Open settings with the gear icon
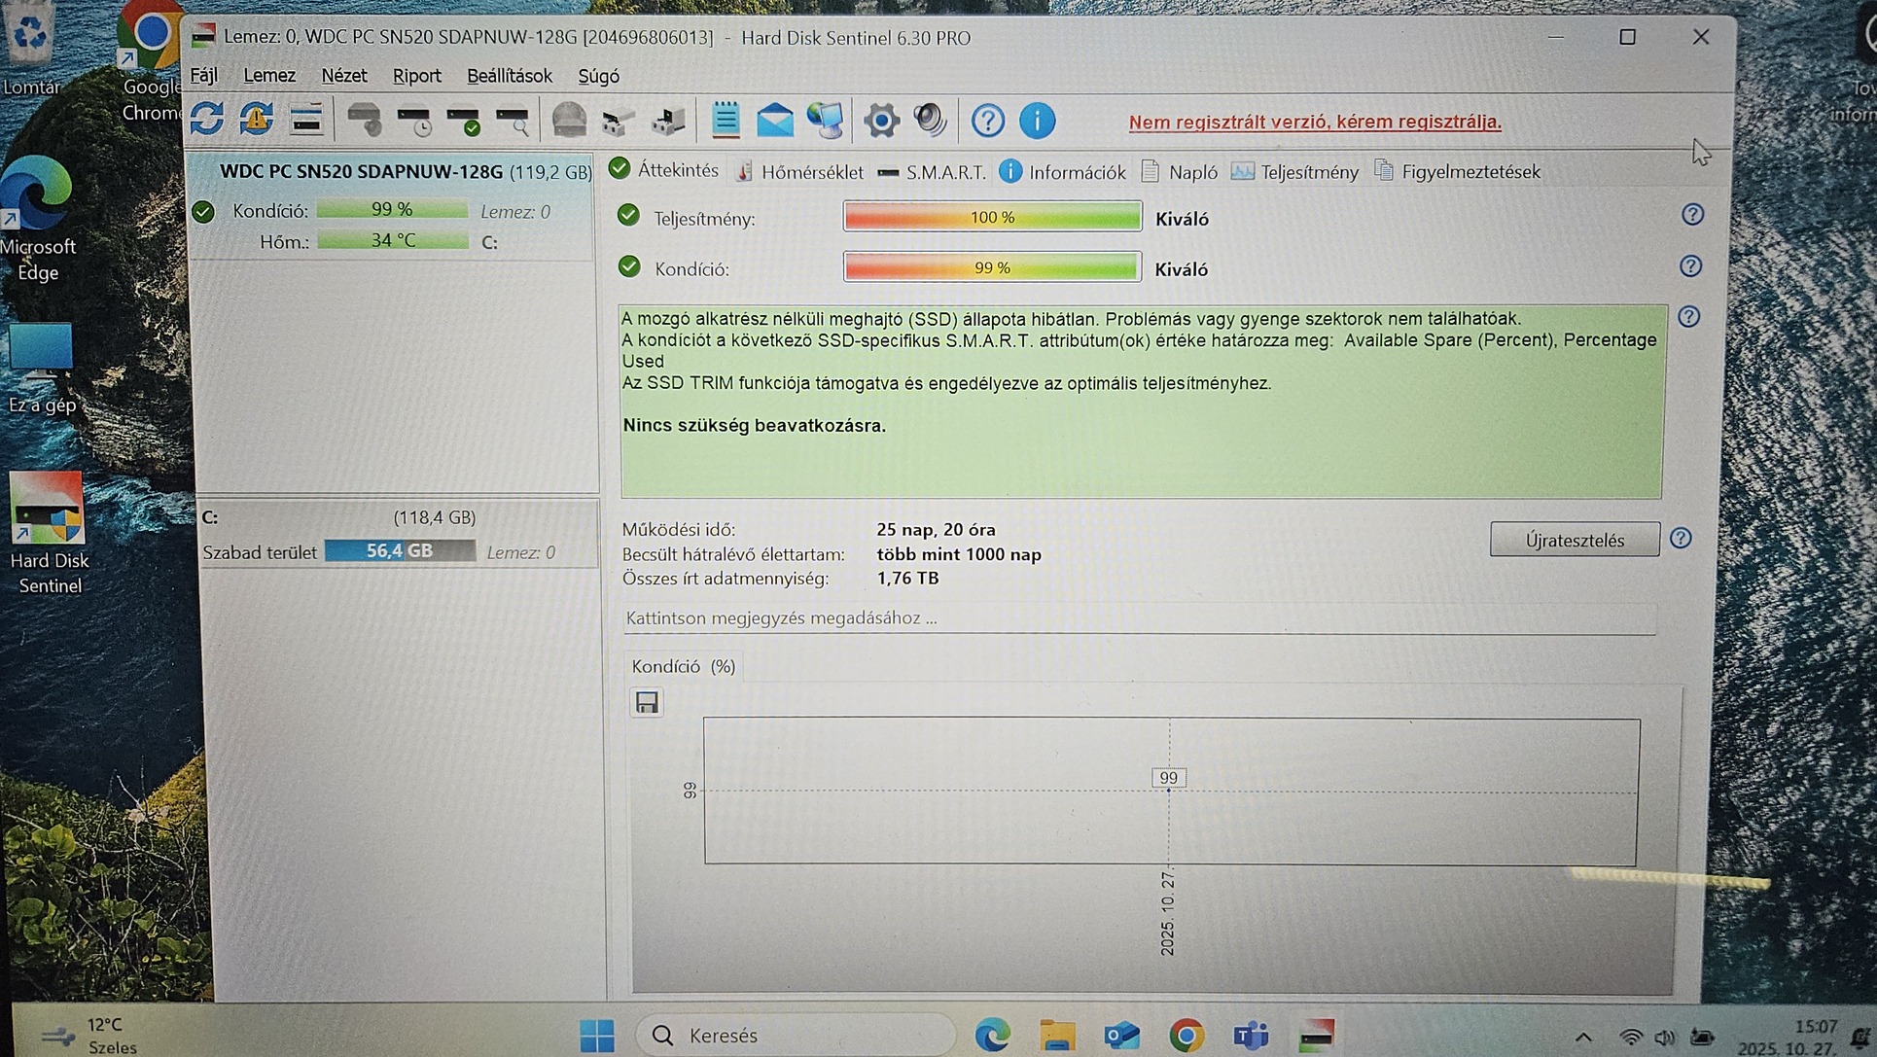This screenshot has width=1877, height=1057. [x=881, y=121]
